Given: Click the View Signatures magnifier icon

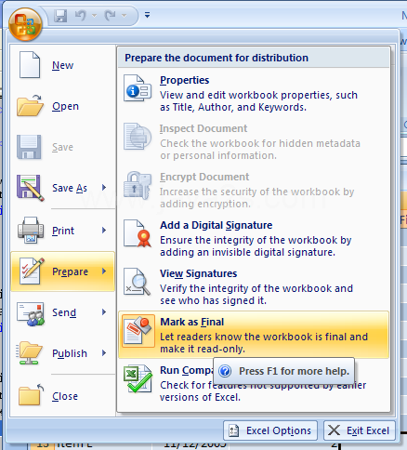Looking at the screenshot, I should tap(138, 282).
